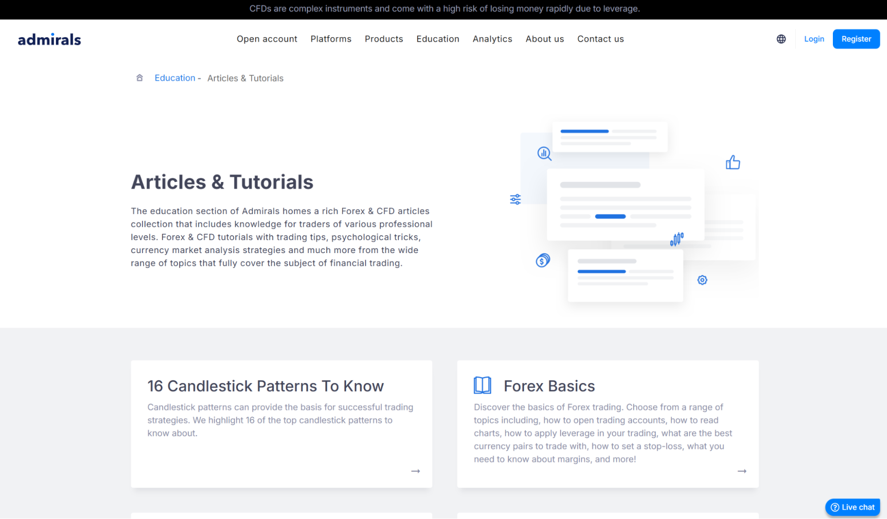887x519 pixels.
Task: Click the thumbs-up illustration icon
Action: (x=733, y=162)
